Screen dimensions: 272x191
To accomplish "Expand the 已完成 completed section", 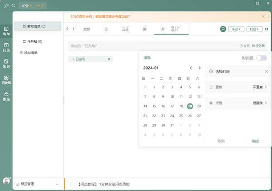I will 74,59.
